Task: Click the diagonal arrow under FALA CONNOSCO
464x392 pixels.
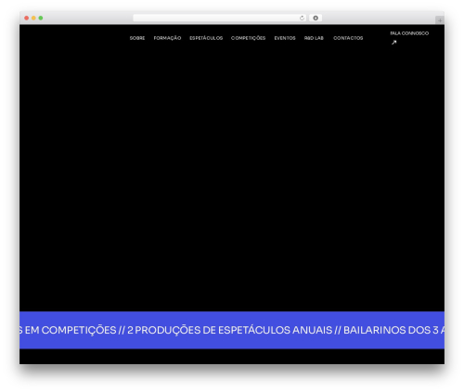Action: point(393,43)
